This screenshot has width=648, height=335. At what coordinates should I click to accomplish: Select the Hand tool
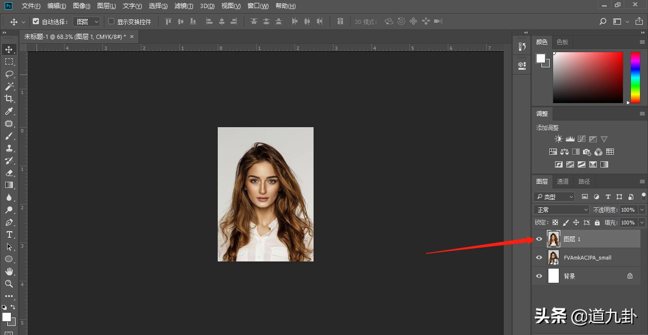click(x=9, y=271)
